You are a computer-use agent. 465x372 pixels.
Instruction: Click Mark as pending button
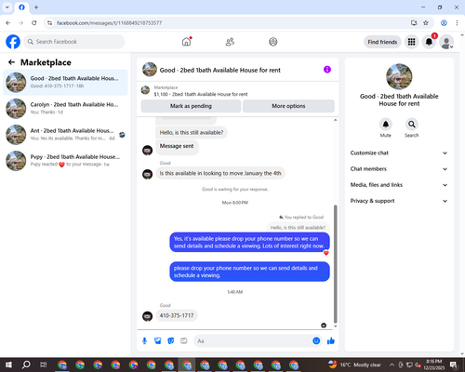pos(191,106)
